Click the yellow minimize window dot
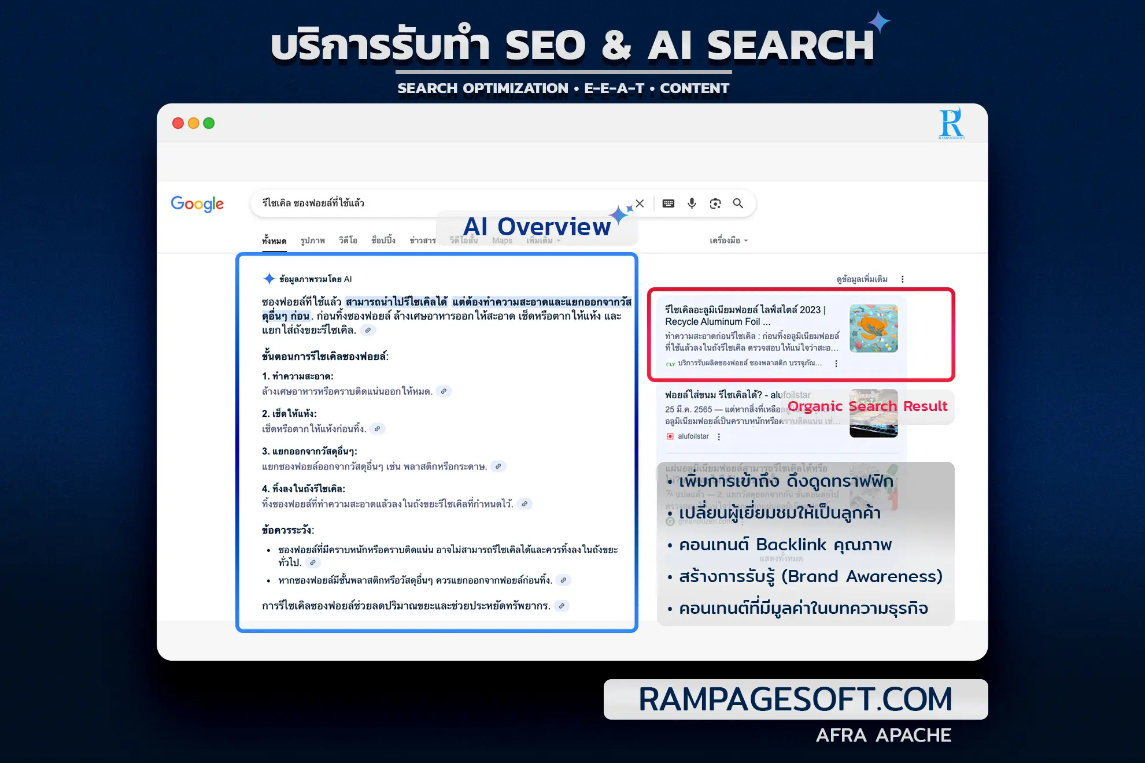 194,123
